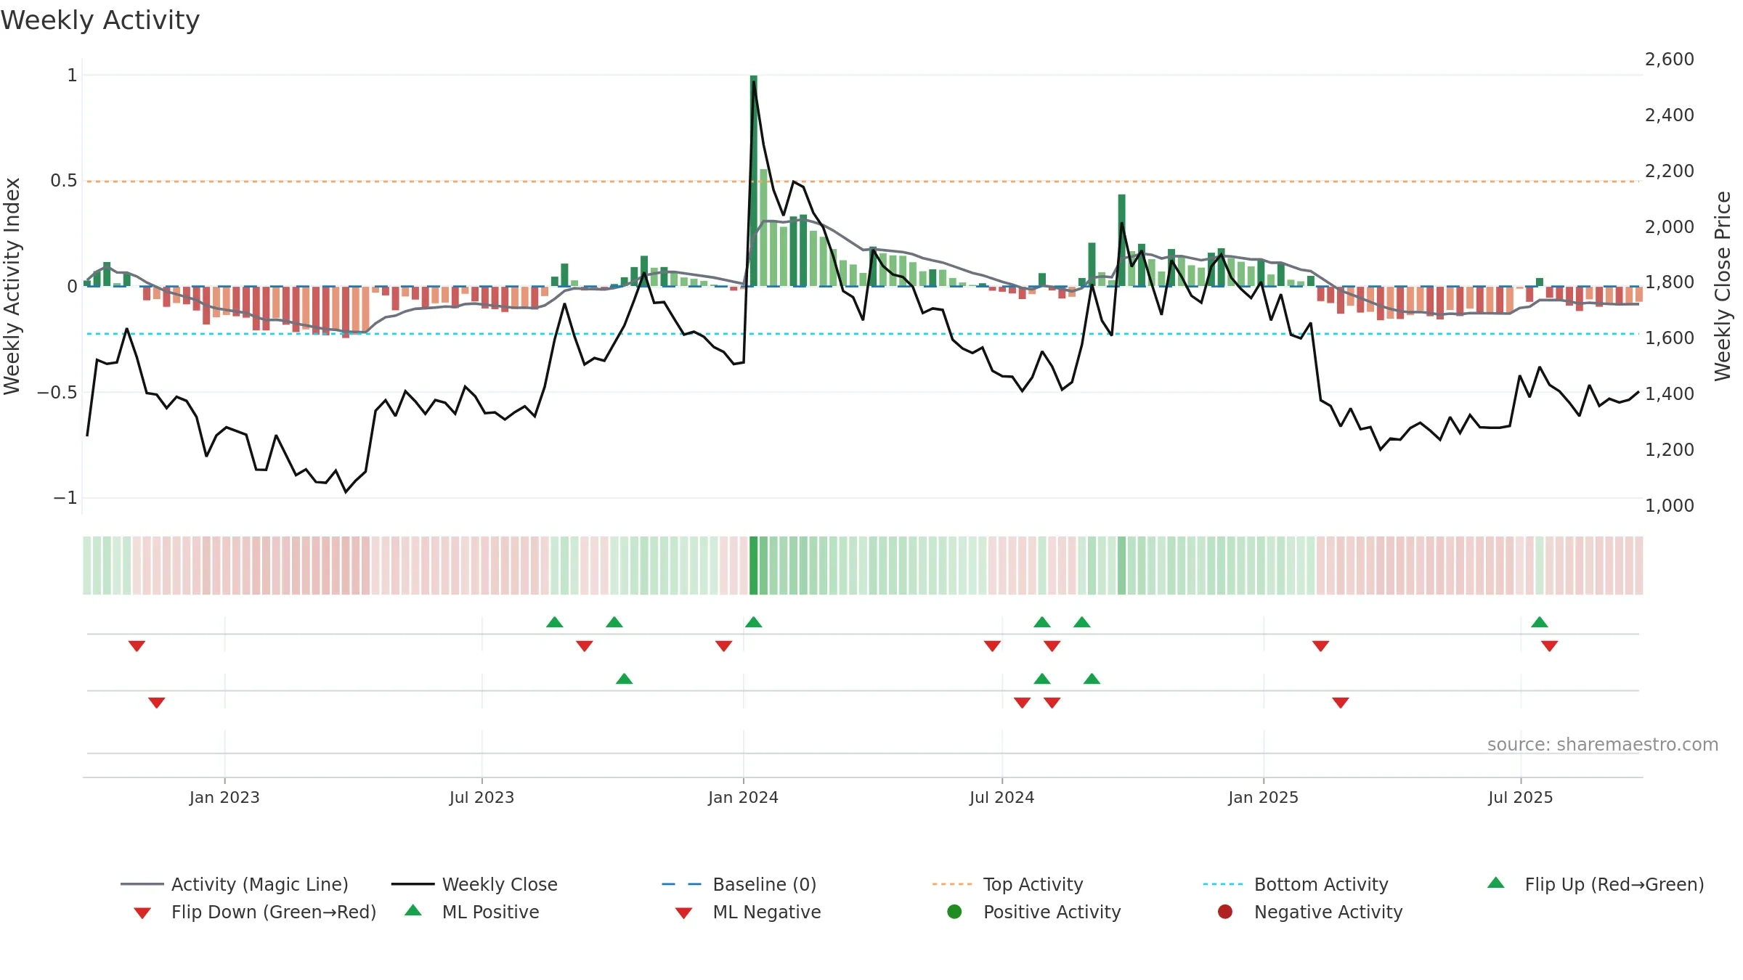
Task: Toggle the Flip Up (Red→Green) legend entry
Action: 1596,884
